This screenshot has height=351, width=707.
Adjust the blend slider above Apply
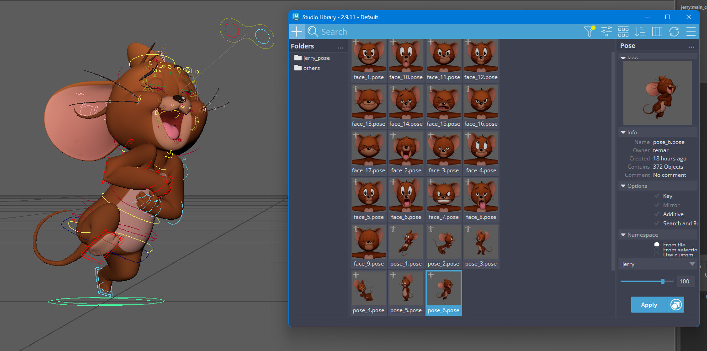point(662,281)
